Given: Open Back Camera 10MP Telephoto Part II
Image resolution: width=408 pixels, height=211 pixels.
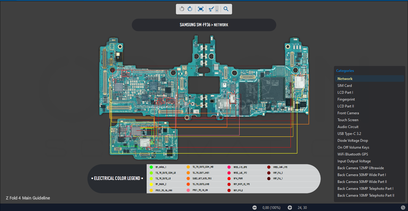Looking at the screenshot, I should coord(369,195).
